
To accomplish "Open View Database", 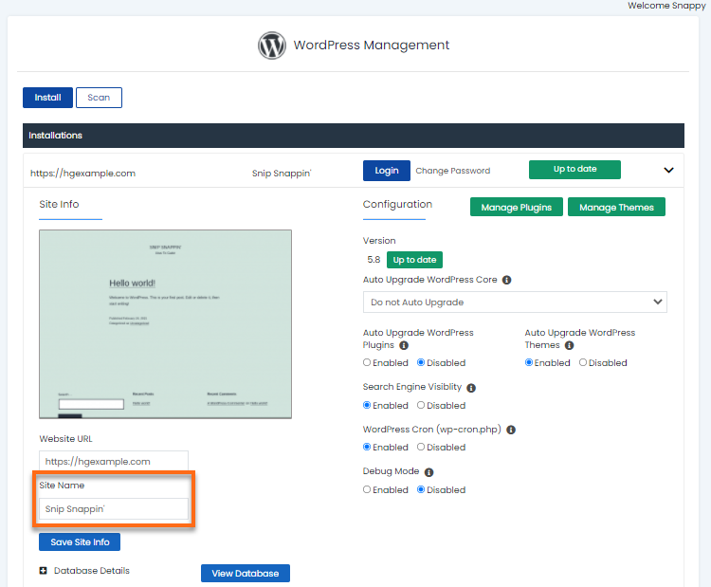I will (x=246, y=574).
